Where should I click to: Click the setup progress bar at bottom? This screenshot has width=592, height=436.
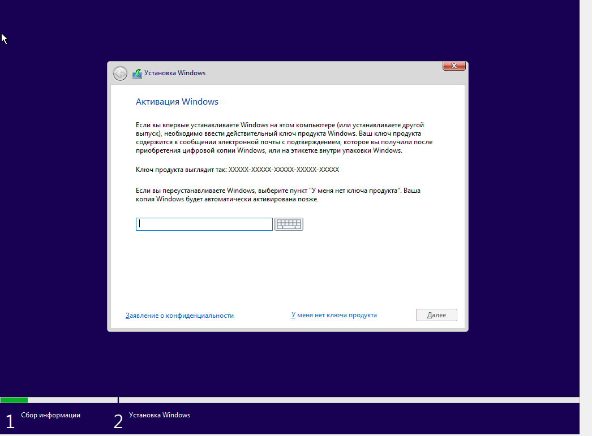pos(290,400)
